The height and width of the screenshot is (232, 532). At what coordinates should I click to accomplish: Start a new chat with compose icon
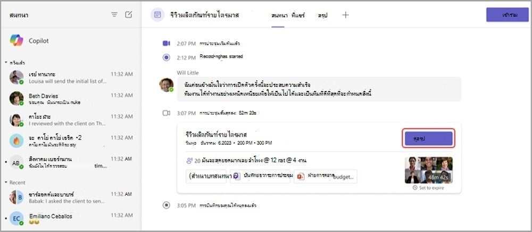coord(128,14)
